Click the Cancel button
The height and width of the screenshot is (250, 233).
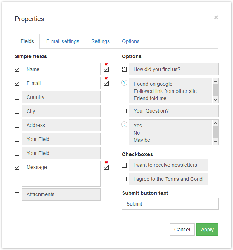tap(182, 230)
